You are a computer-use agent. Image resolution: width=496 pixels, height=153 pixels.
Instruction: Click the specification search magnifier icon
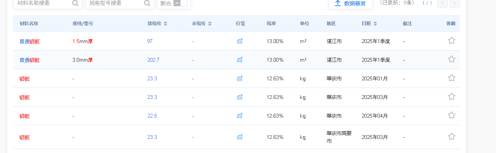click(x=147, y=3)
